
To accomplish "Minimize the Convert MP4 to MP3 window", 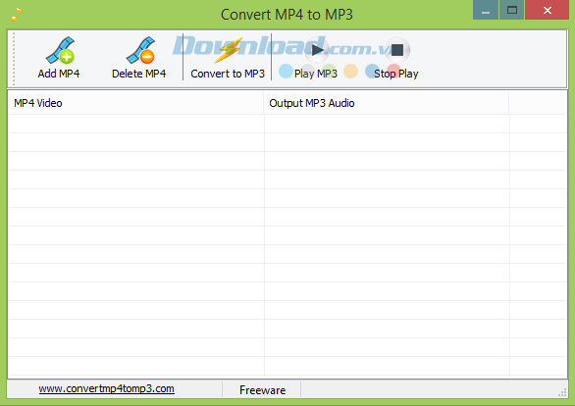I will tap(486, 10).
